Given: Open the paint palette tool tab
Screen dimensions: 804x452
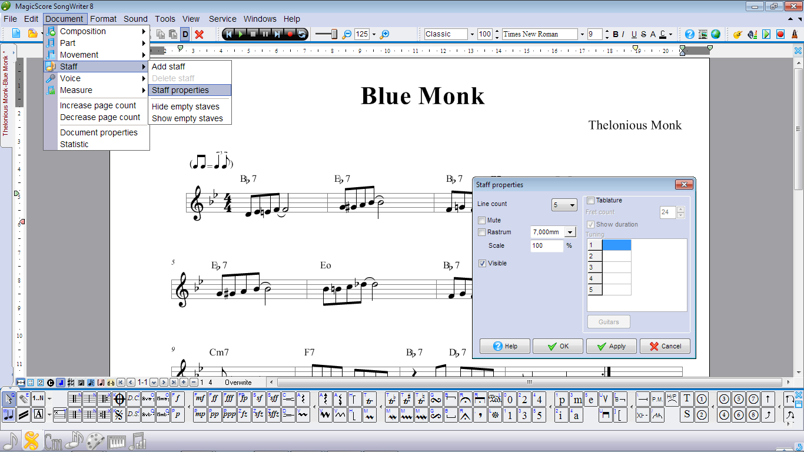Looking at the screenshot, I should (95, 441).
